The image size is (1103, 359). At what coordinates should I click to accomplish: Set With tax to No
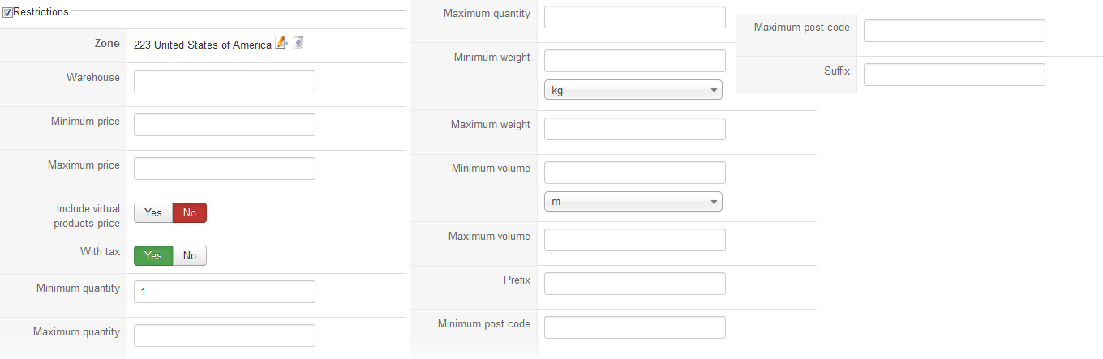190,256
